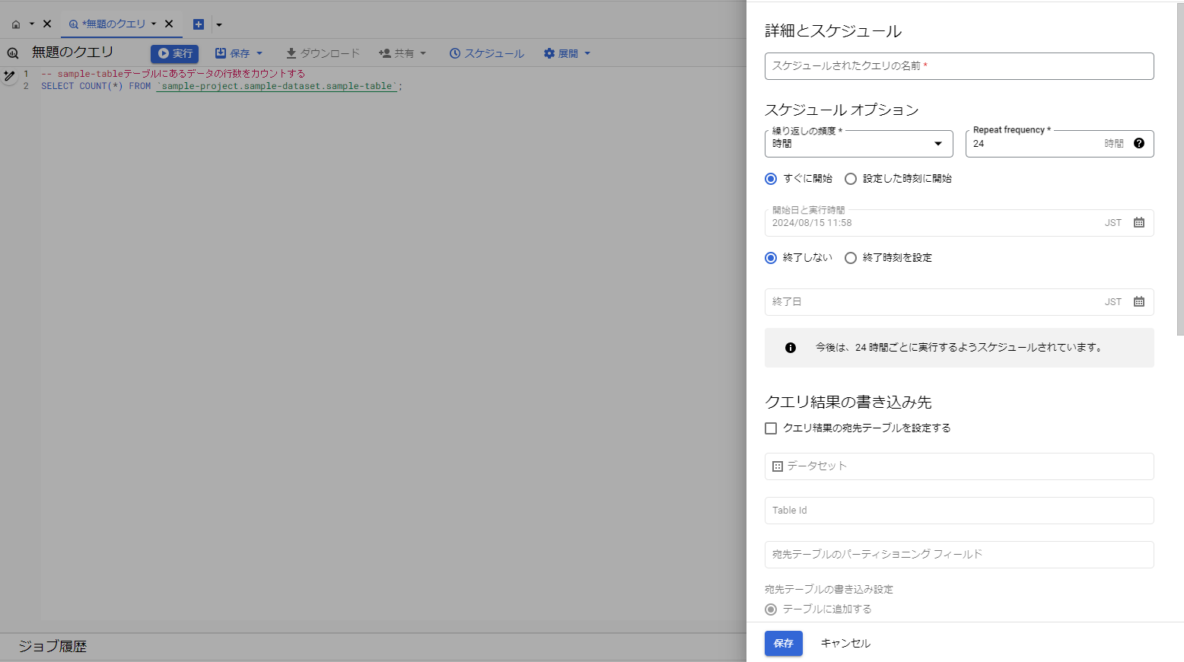
Task: Open the 共有 menu
Action: [x=403, y=53]
